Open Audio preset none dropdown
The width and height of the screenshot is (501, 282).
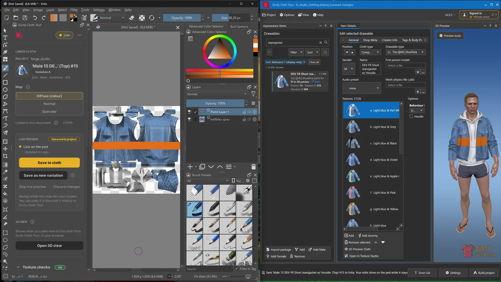click(x=361, y=88)
